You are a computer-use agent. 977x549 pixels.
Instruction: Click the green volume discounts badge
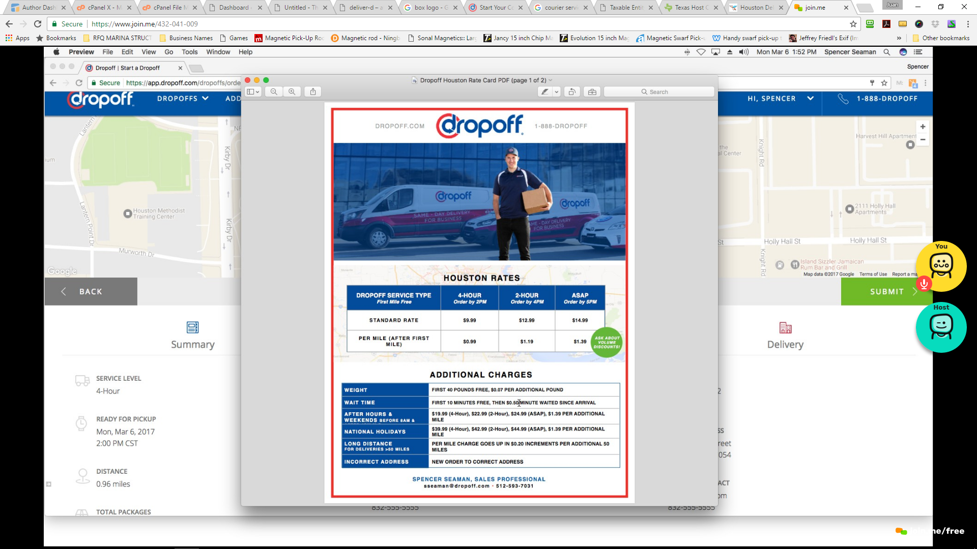[607, 343]
